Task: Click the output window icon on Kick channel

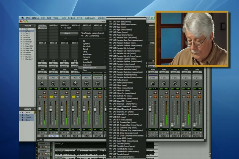Action: click(x=45, y=133)
